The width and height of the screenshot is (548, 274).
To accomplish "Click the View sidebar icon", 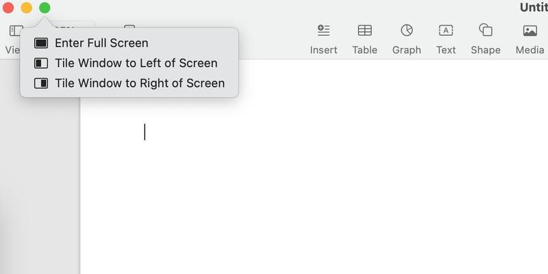I will coord(14,31).
